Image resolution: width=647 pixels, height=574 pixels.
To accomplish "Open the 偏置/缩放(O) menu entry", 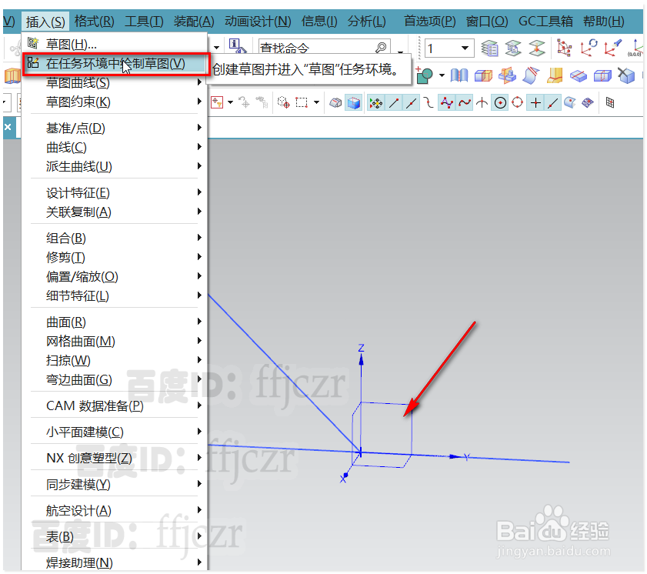I will [x=114, y=276].
